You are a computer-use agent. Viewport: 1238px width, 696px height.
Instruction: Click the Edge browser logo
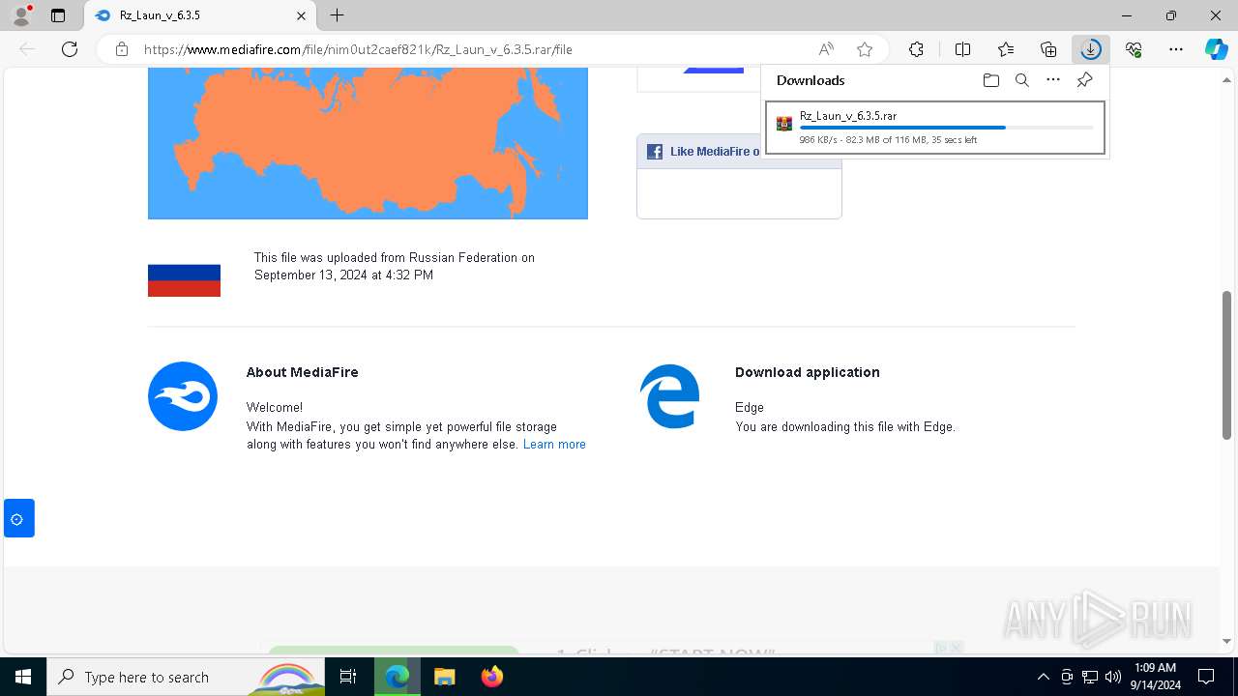click(x=669, y=396)
